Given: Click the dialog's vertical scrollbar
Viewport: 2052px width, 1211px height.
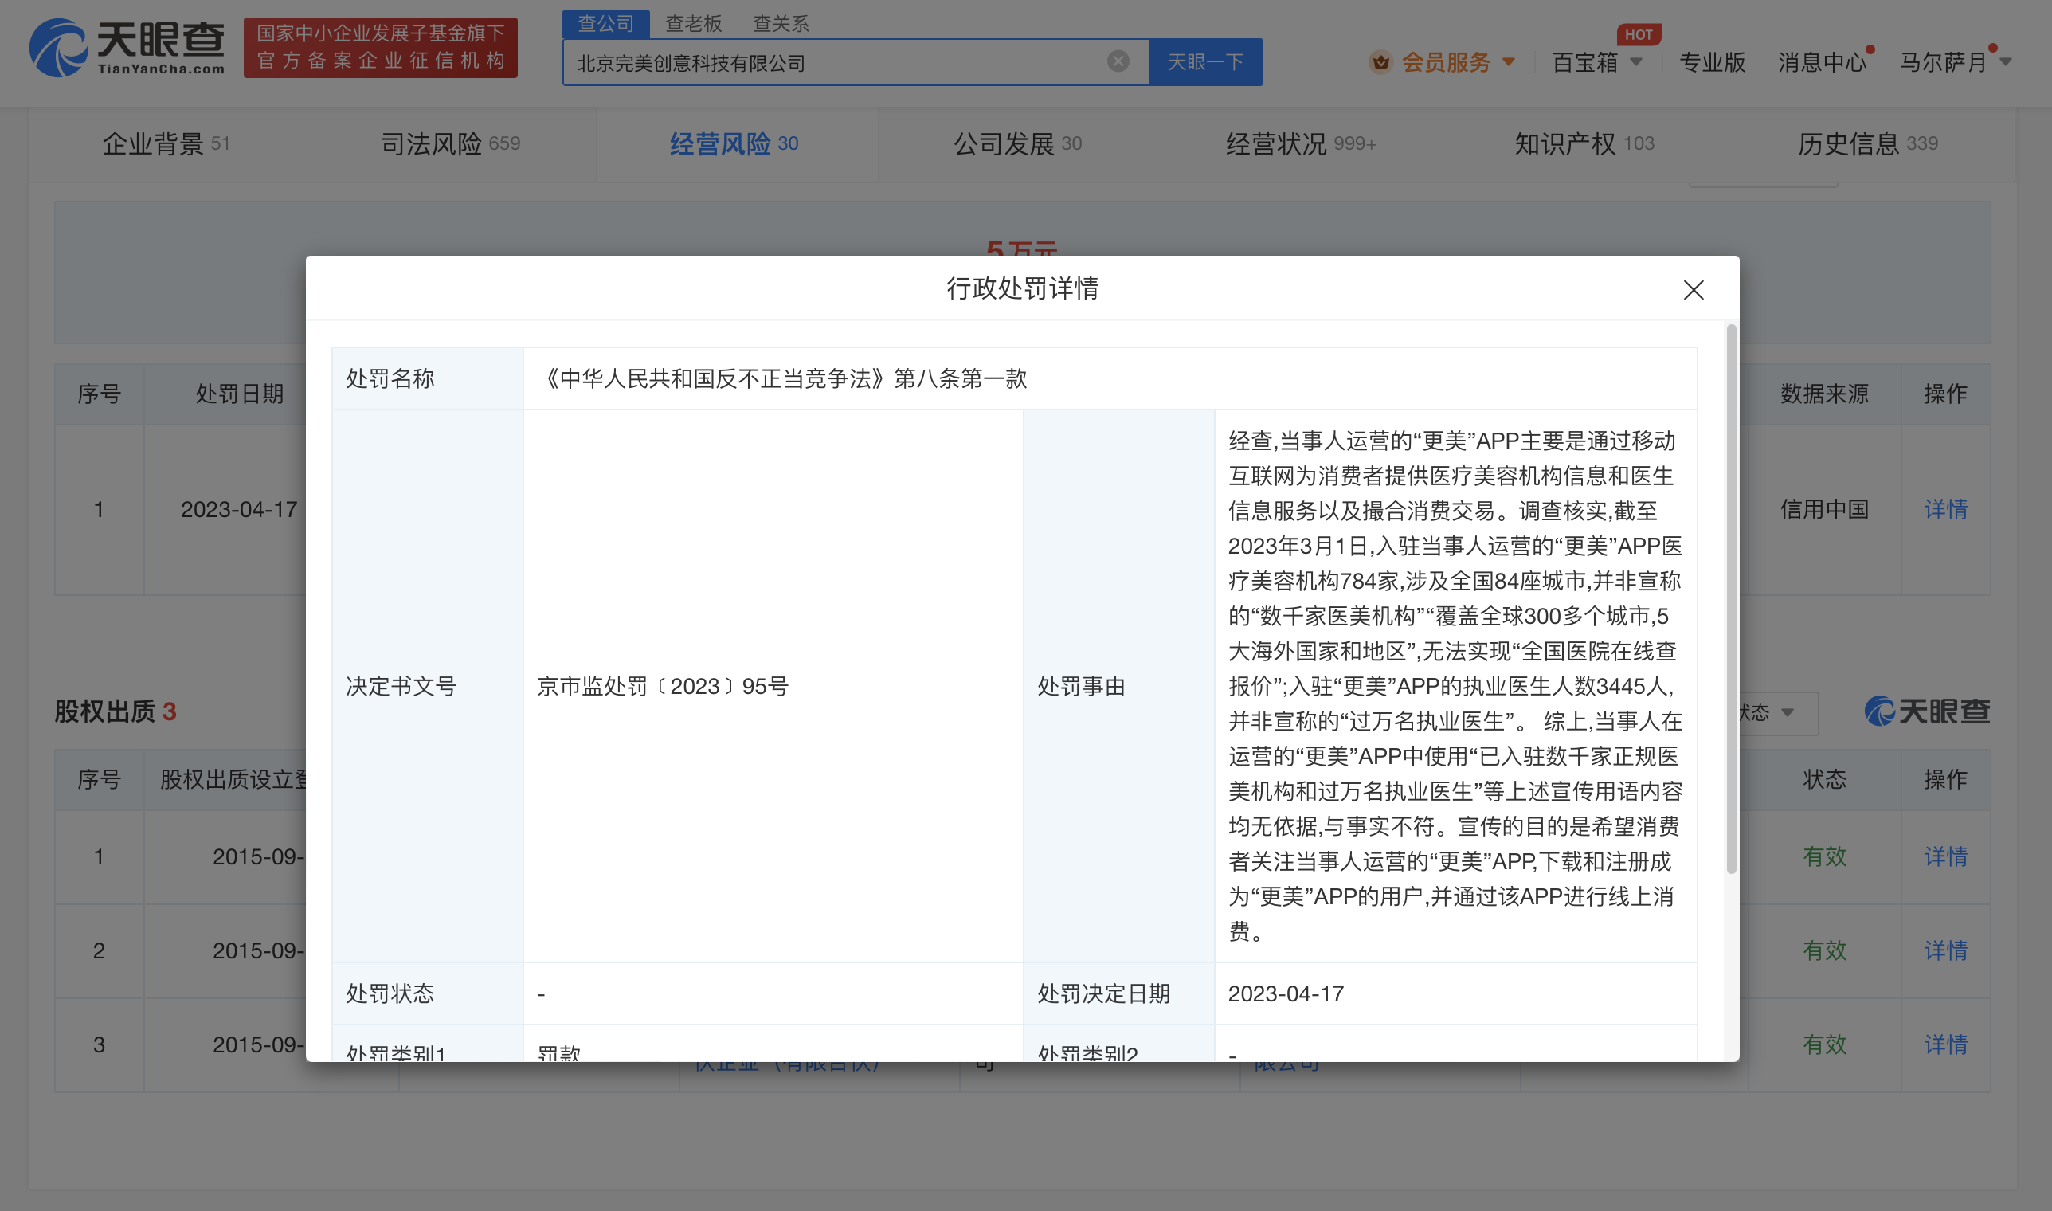Looking at the screenshot, I should (x=1730, y=600).
